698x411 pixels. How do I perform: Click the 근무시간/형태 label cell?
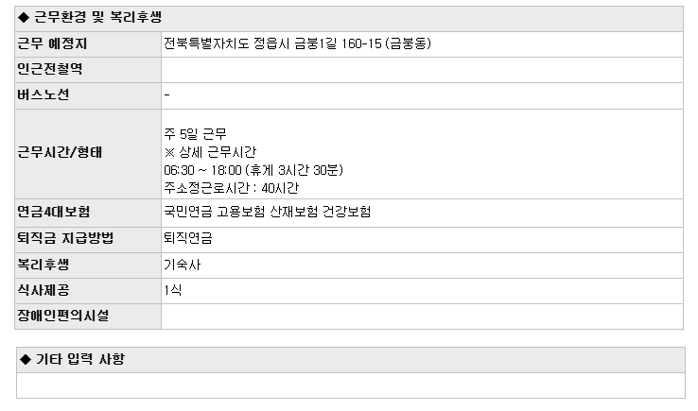(88, 154)
